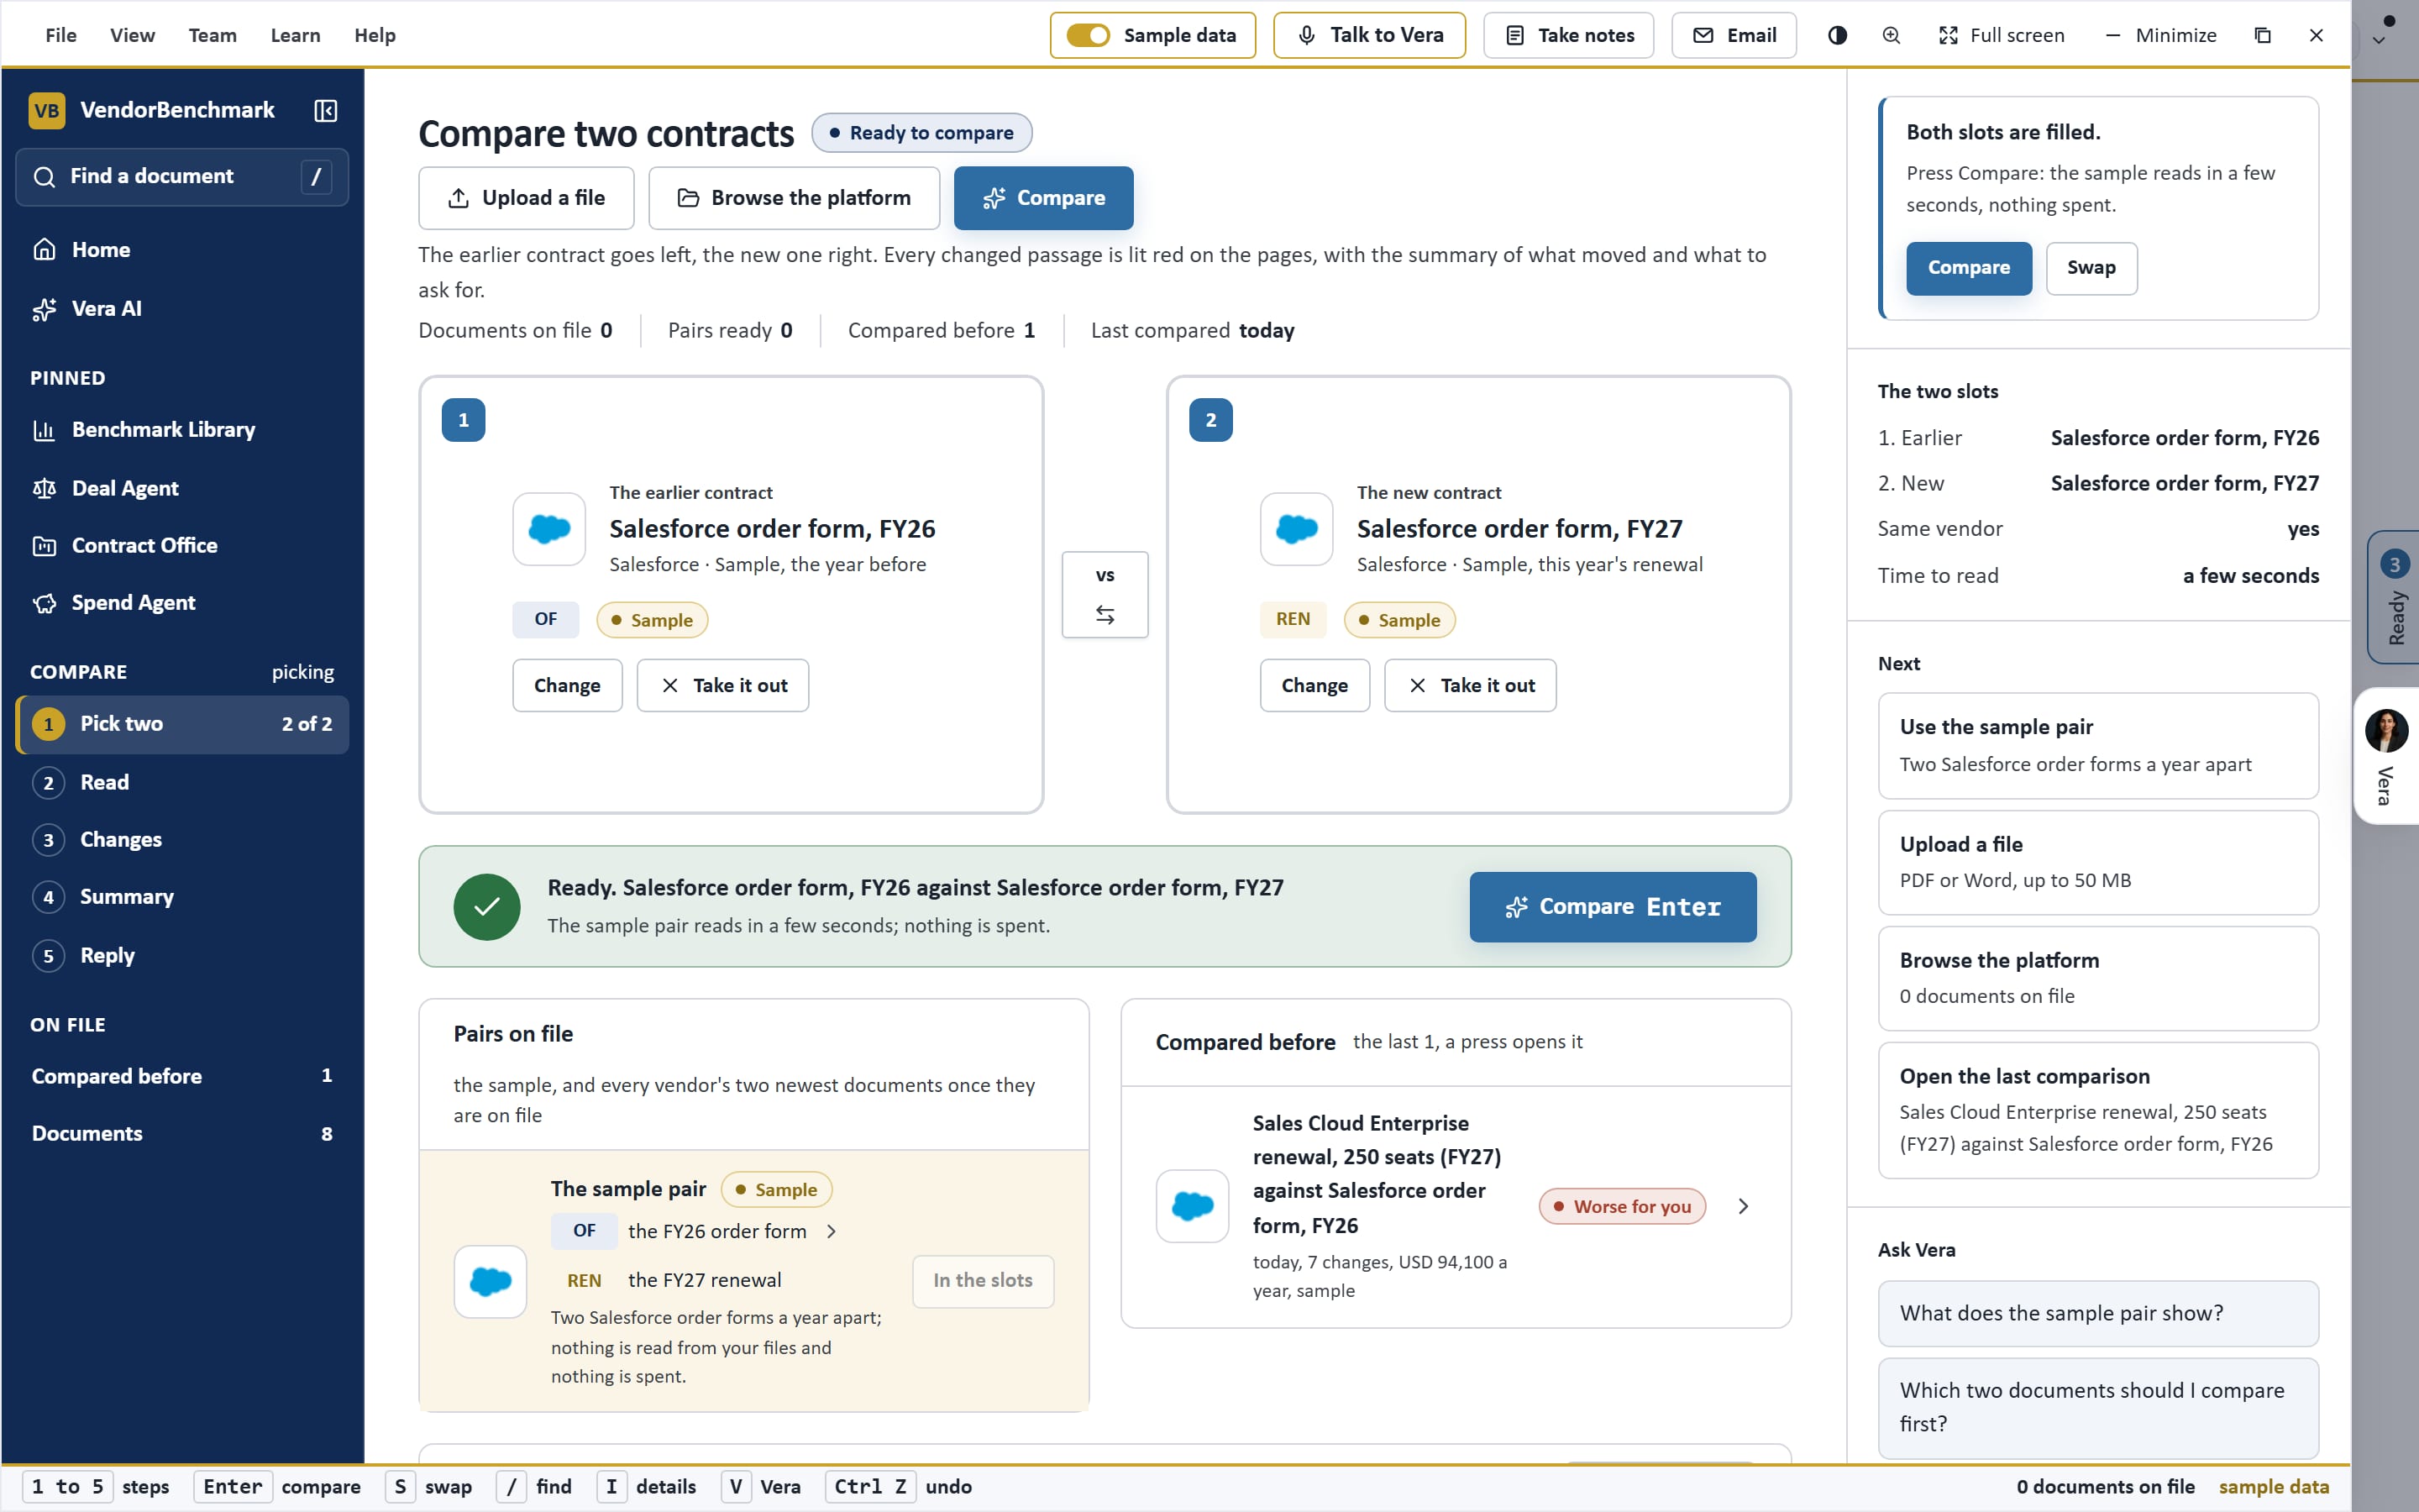2419x1512 pixels.
Task: Collapse the VendorBenchmark sidebar panel icon
Action: pyautogui.click(x=325, y=110)
